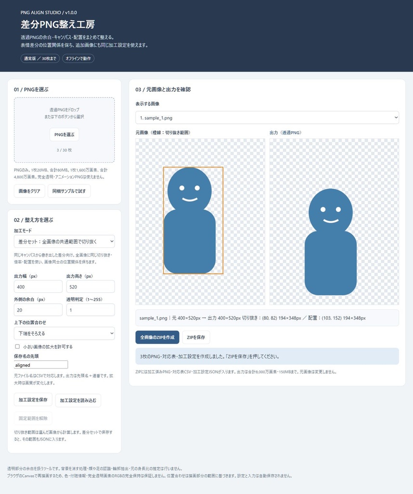Image resolution: width=413 pixels, height=494 pixels.
Task: Click the 全画像のZIPを作成 button
Action: tap(158, 337)
